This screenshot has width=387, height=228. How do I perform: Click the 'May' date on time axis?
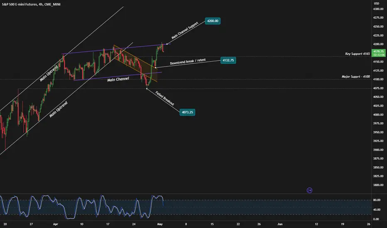[x=160, y=224]
